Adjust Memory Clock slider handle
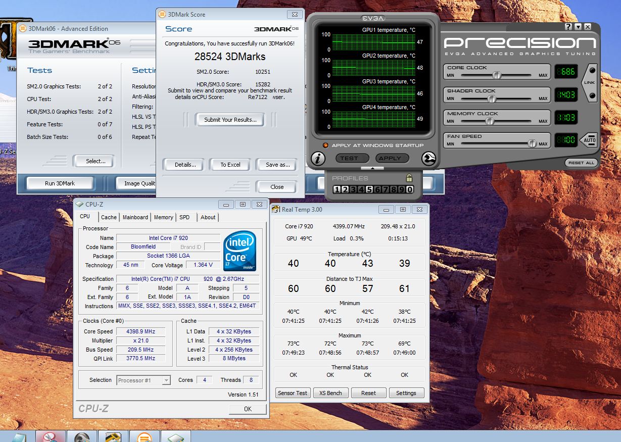Screen dimensions: 621x442 489,121
